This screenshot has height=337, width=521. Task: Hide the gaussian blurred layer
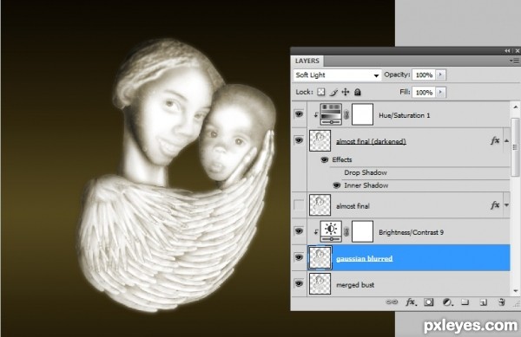[299, 257]
